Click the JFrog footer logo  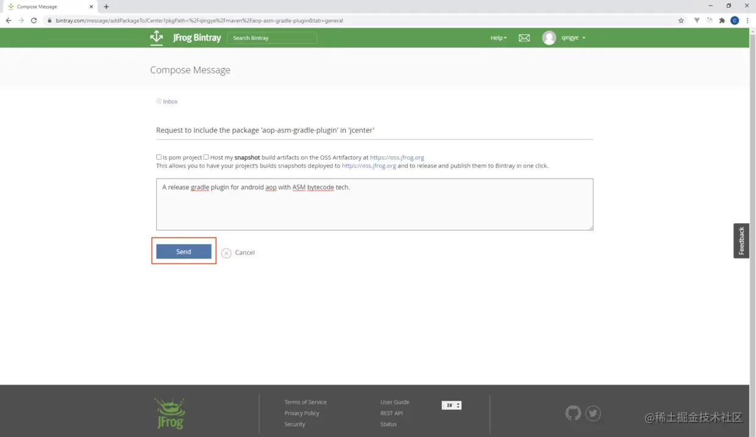pos(169,413)
